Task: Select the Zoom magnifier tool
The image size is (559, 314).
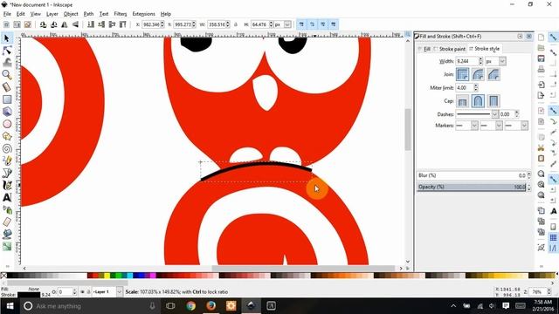Action: 7,74
